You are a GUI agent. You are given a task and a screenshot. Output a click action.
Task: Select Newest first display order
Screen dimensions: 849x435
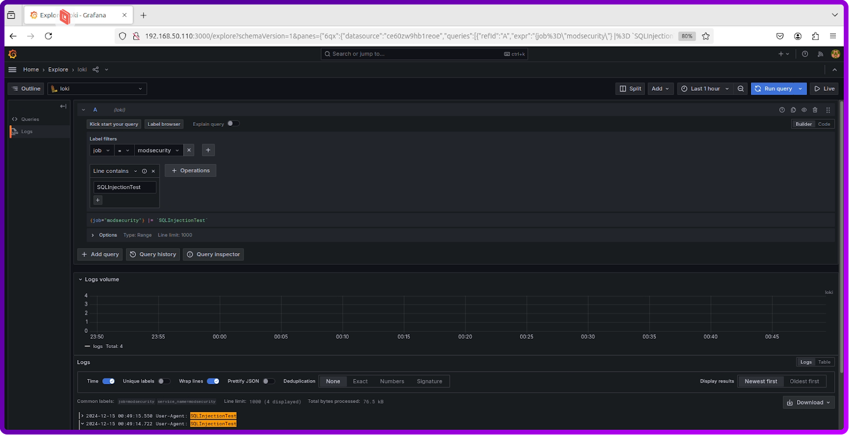tap(761, 382)
